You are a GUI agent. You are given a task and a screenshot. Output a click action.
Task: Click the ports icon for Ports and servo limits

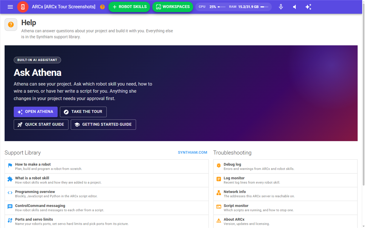10,220
